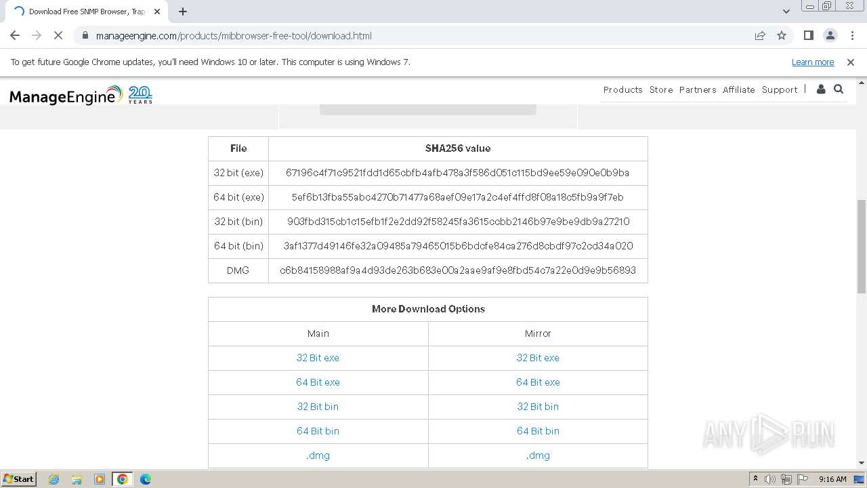Select the 32 bit (exe) SHA256 hash
Screen dimensions: 867x488
[457, 173]
